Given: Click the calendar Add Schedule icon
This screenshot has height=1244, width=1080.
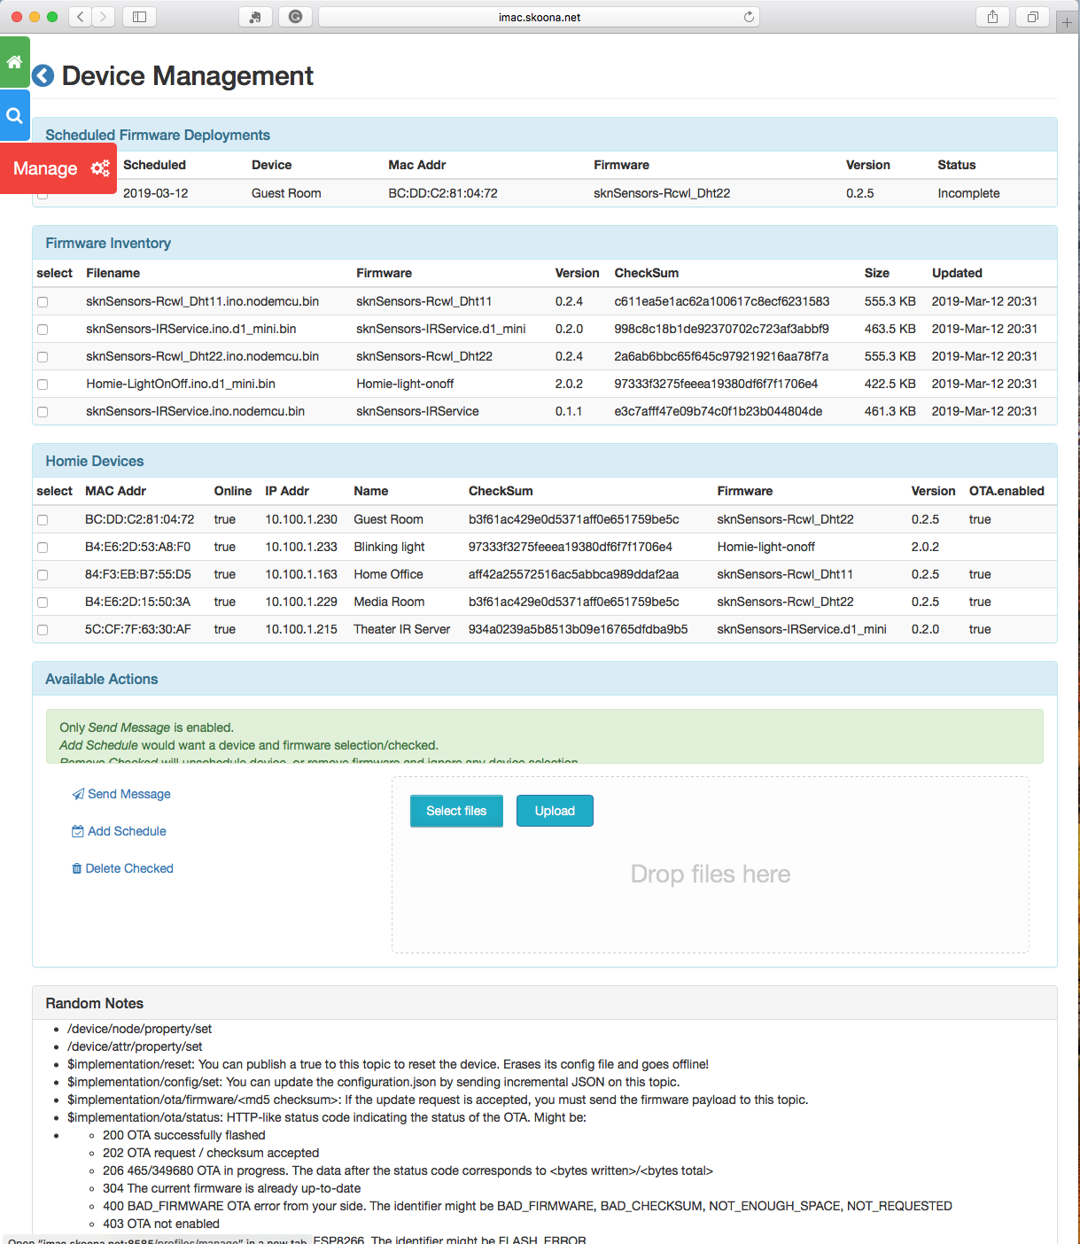Looking at the screenshot, I should 78,831.
